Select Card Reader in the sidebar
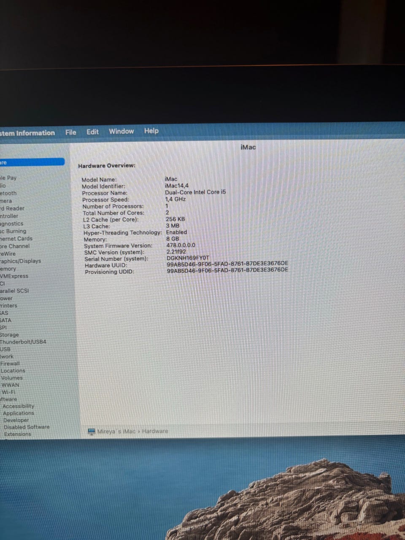Viewport: 405px width, 540px height. [x=12, y=208]
